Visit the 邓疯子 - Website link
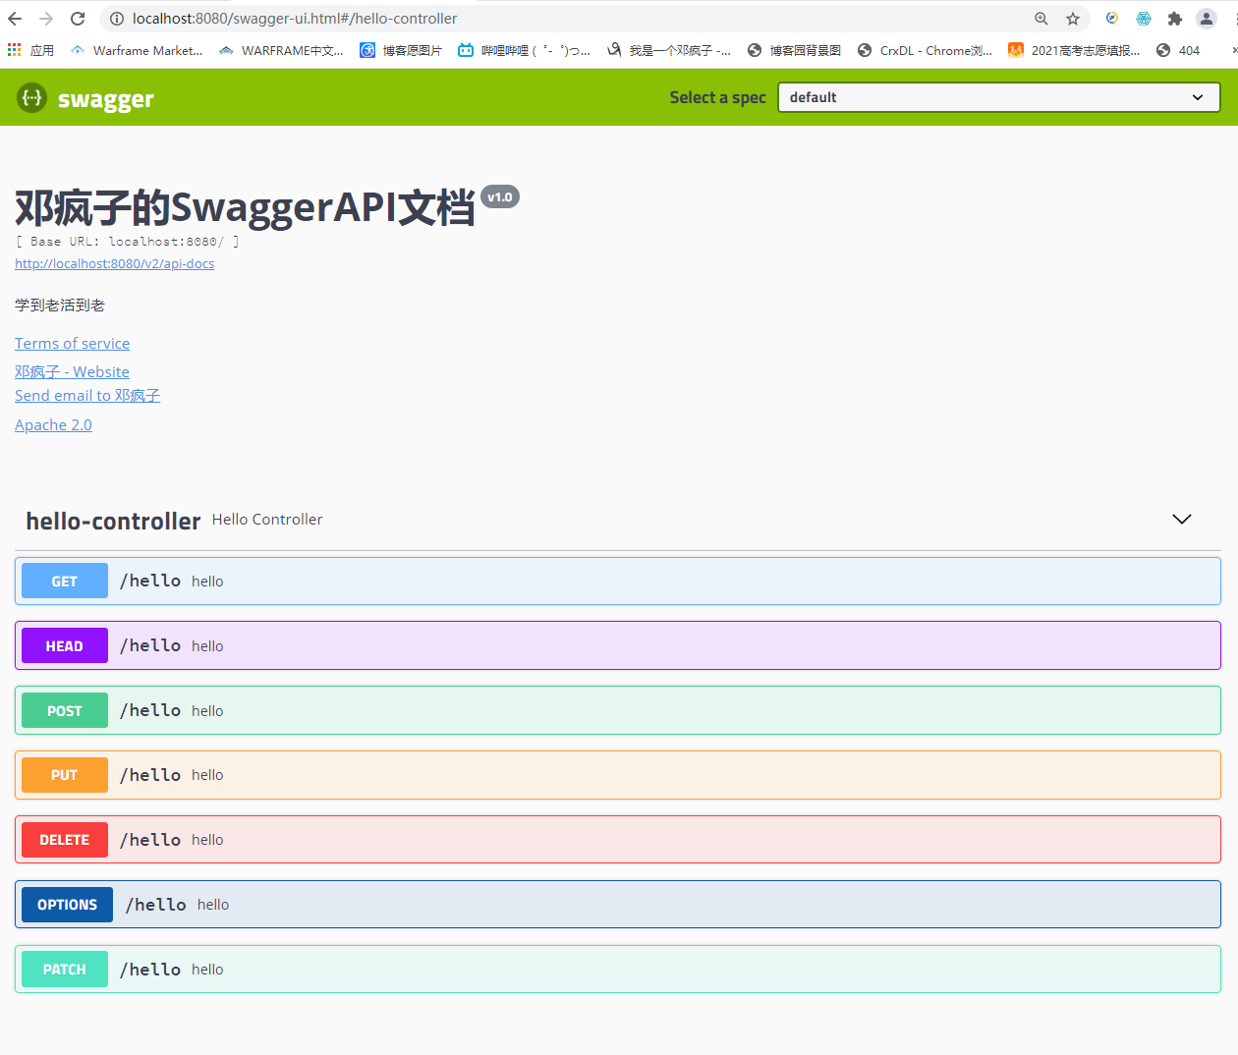Viewport: 1238px width, 1055px height. [72, 371]
